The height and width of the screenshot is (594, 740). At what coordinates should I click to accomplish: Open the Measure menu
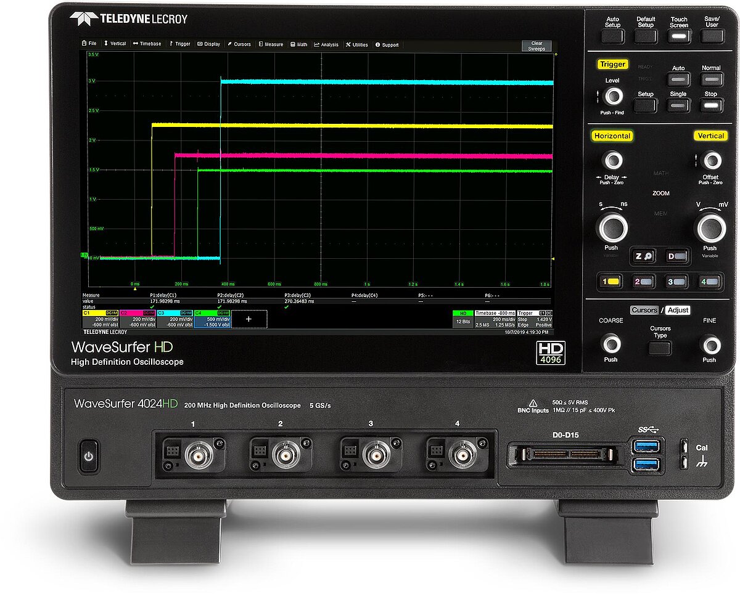point(271,44)
